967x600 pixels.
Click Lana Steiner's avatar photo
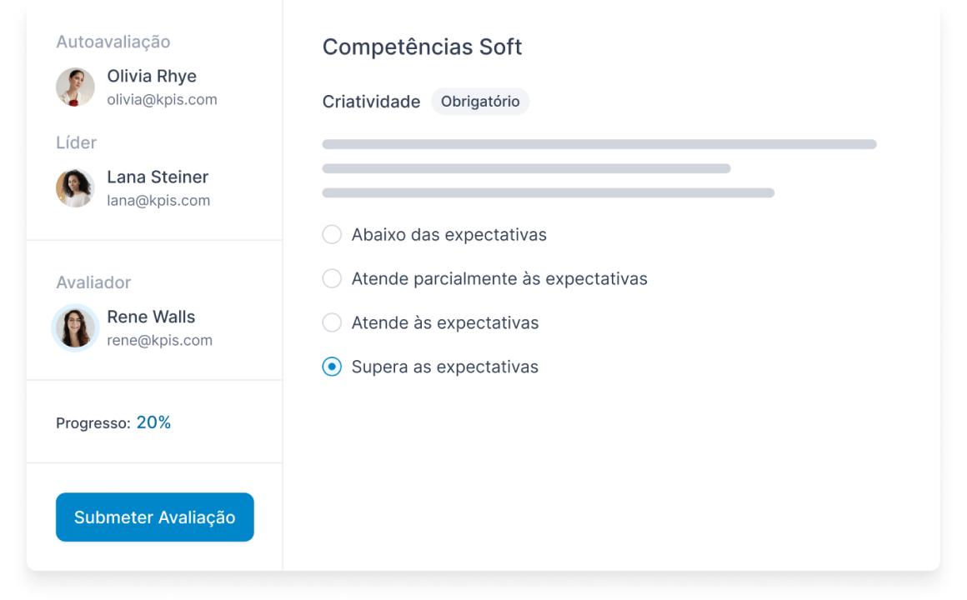[x=75, y=188]
